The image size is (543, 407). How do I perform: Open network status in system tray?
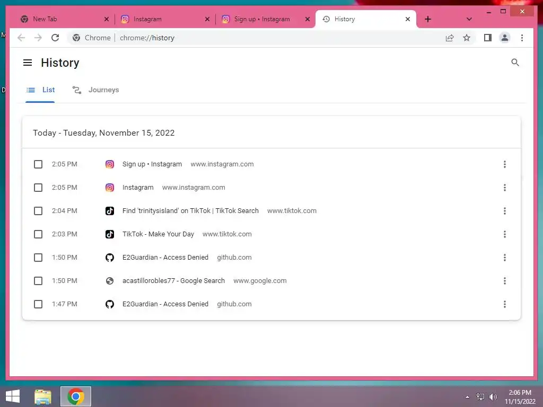[480, 396]
